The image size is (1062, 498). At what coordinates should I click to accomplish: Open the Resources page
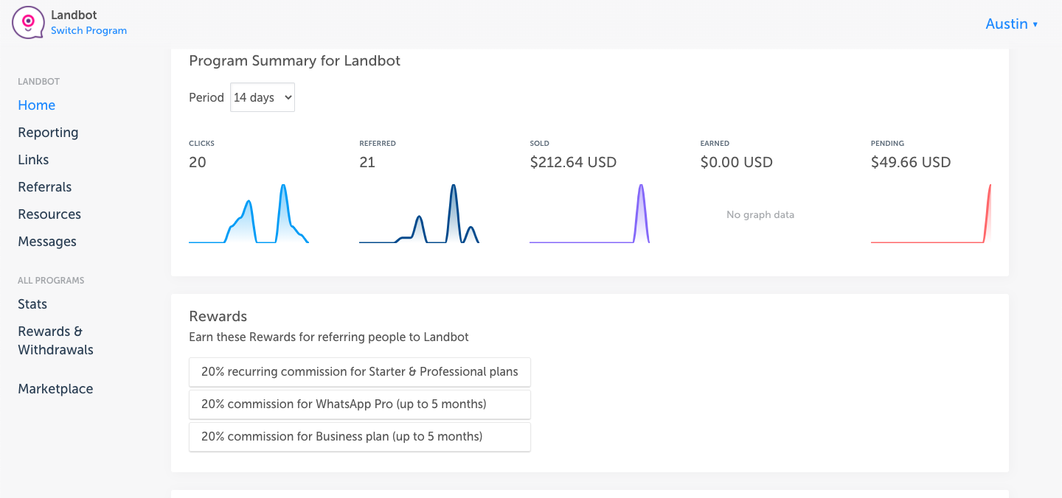tap(49, 214)
